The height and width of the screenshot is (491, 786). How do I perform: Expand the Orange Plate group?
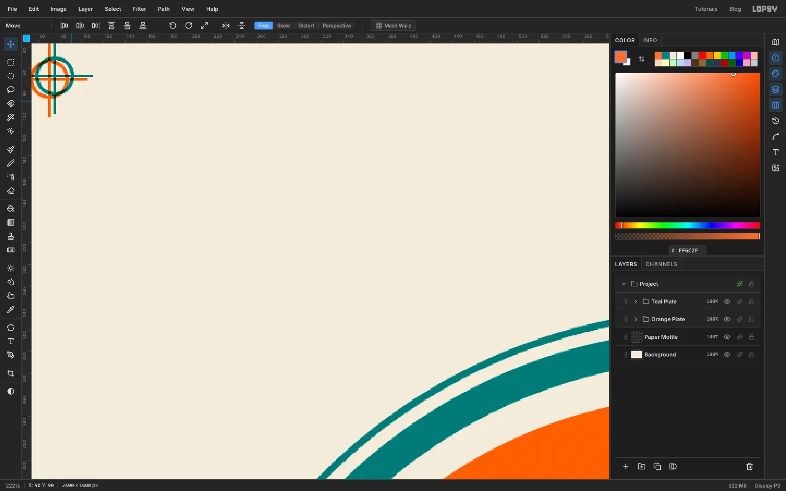[636, 319]
